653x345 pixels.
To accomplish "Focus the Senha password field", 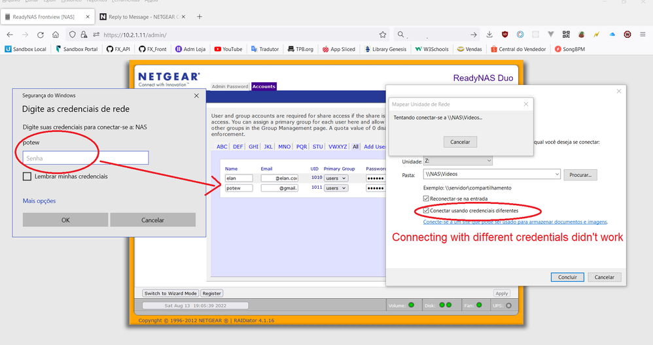I will (x=85, y=158).
